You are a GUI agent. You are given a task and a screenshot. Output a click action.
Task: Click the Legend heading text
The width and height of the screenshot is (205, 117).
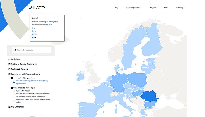[x=35, y=18]
